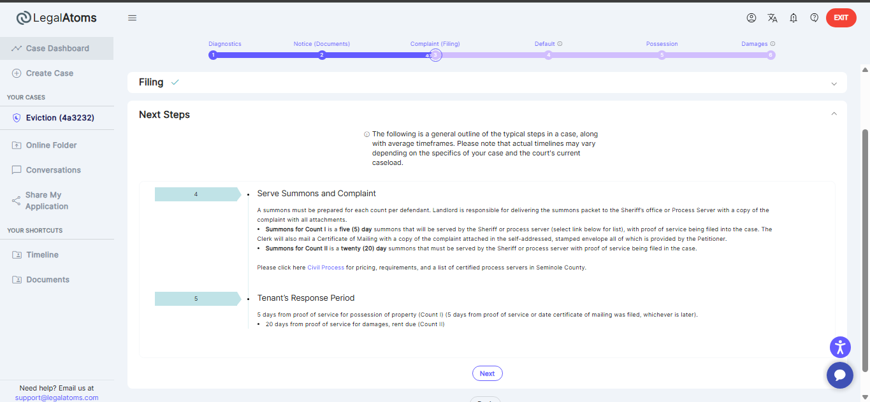Click the Next button

(487, 373)
